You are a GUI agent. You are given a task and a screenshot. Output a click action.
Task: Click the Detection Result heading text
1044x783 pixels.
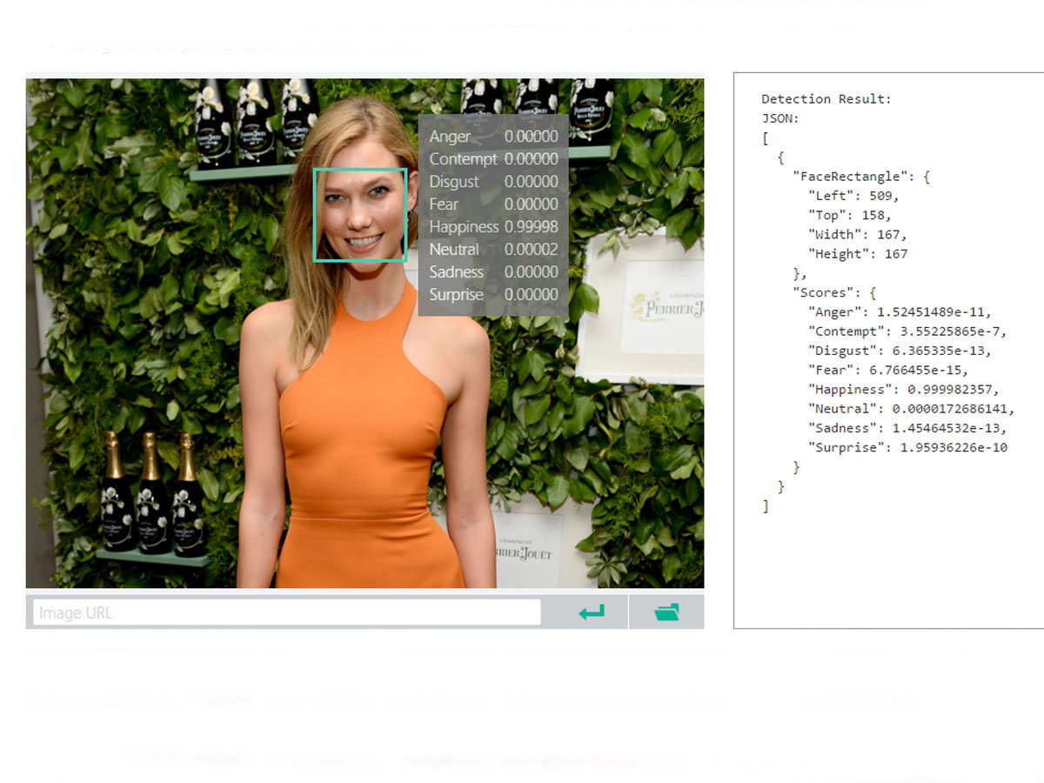[826, 99]
